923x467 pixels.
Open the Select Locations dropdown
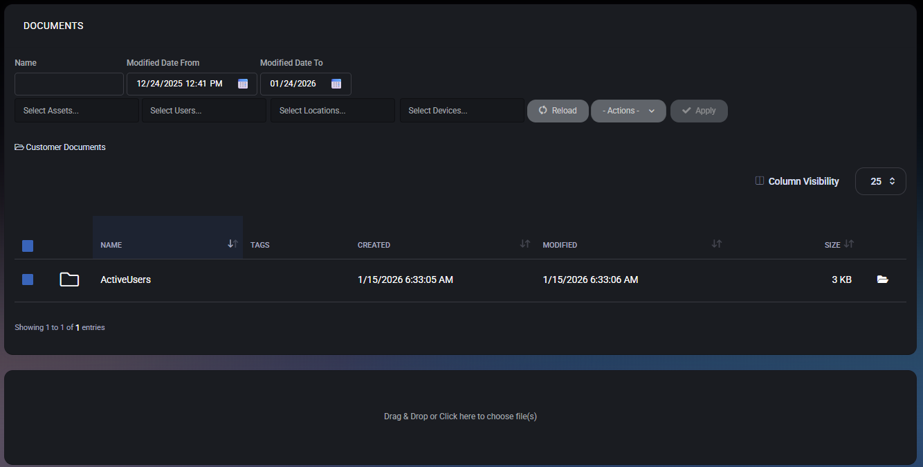[x=332, y=111]
